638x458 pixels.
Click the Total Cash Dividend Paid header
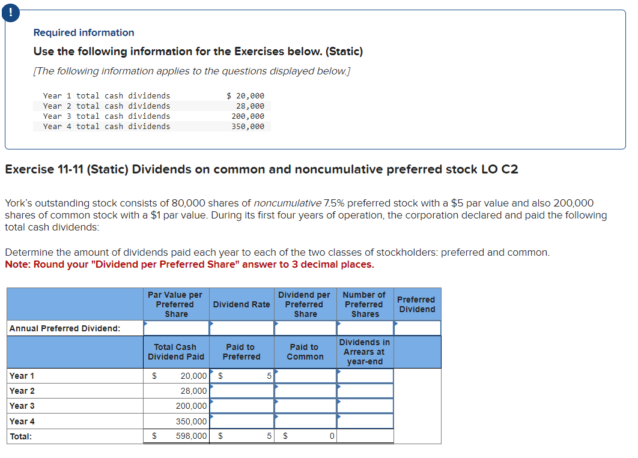click(x=176, y=352)
